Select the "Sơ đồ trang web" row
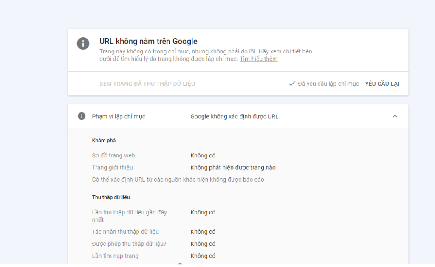The height and width of the screenshot is (267, 435). [x=114, y=155]
